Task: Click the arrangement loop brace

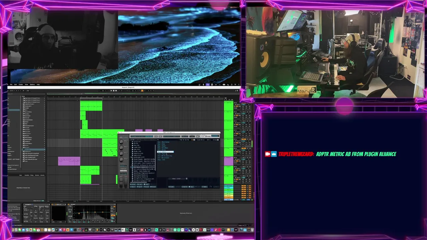Action: (x=91, y=98)
